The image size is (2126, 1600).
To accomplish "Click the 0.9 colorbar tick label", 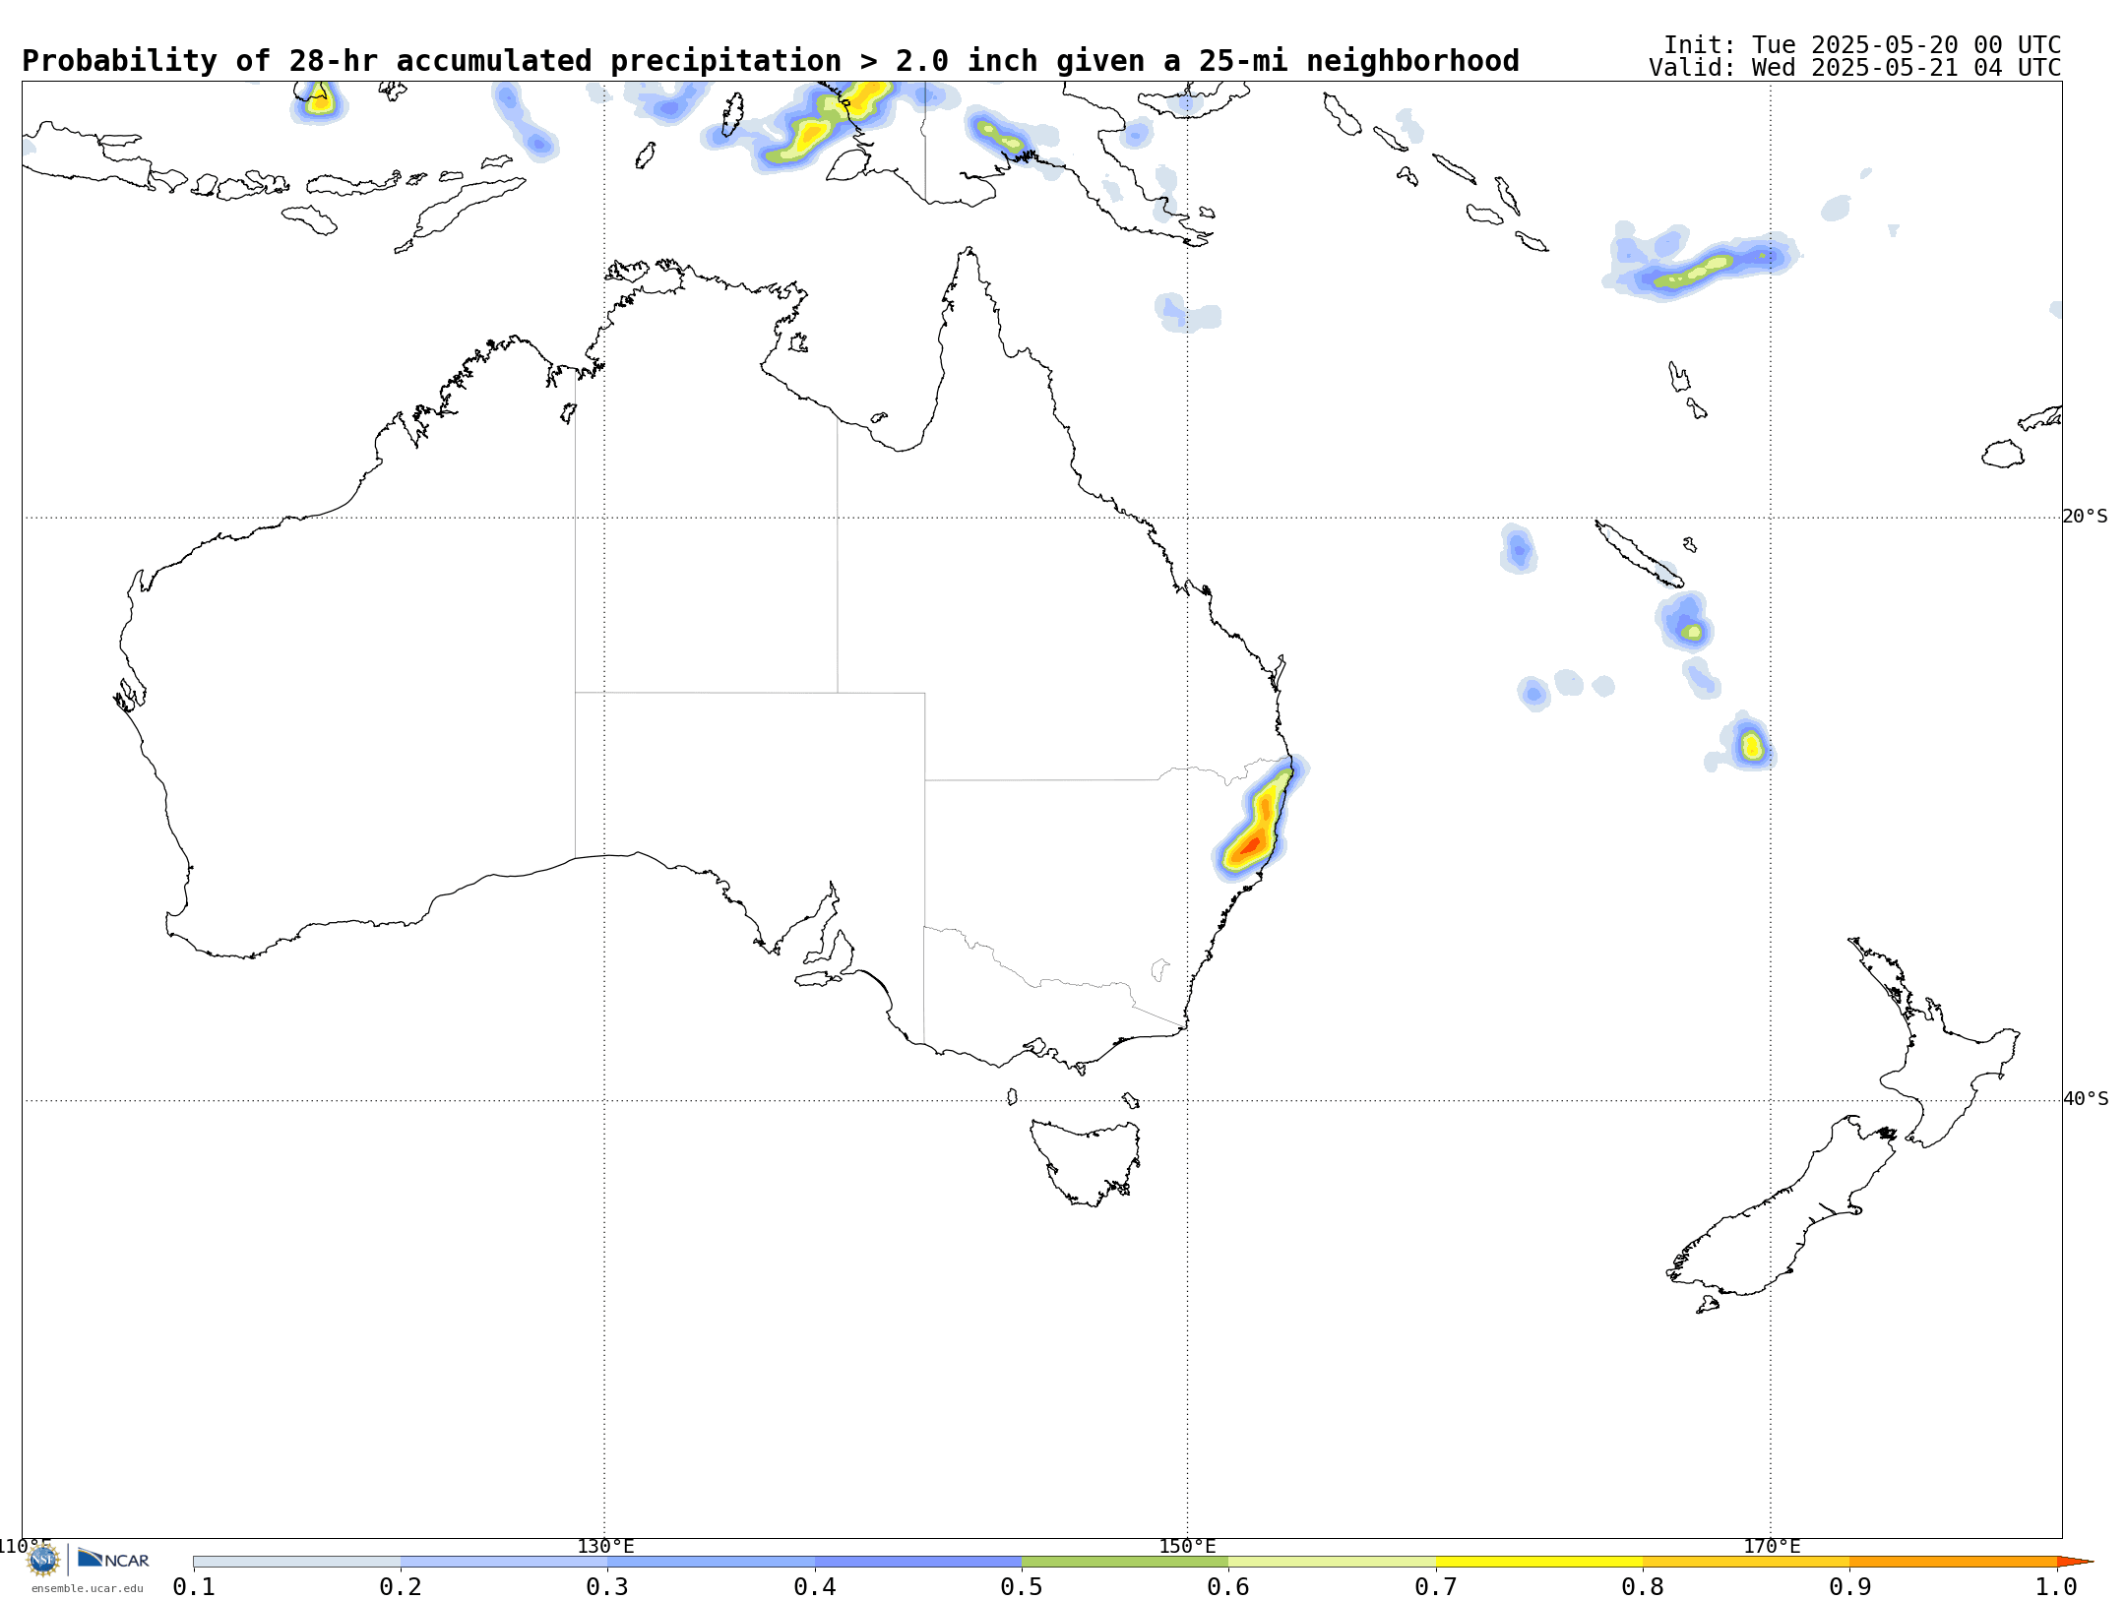I will [x=1850, y=1587].
